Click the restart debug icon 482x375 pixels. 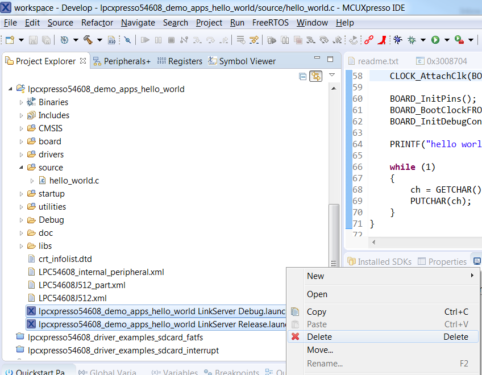[354, 40]
